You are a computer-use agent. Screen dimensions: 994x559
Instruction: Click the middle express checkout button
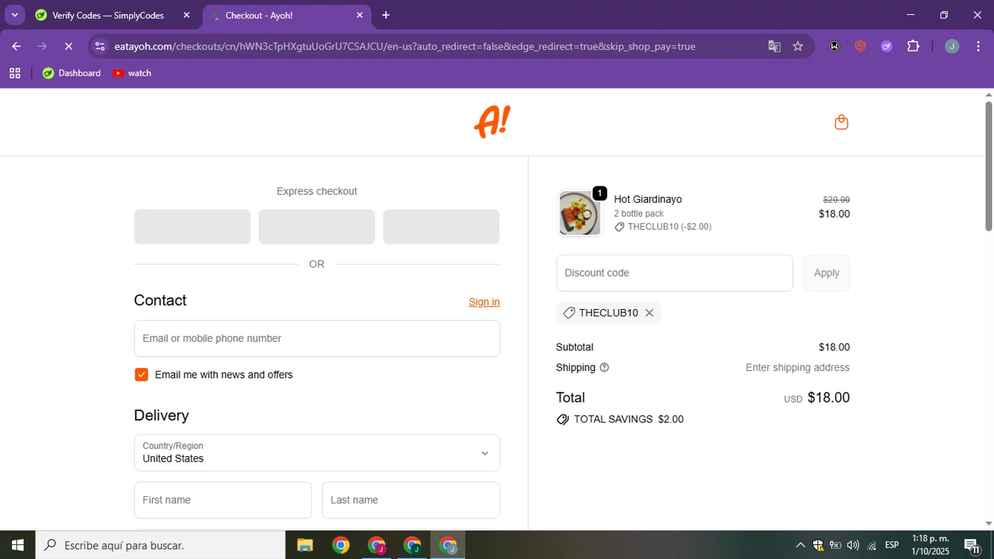tap(317, 227)
